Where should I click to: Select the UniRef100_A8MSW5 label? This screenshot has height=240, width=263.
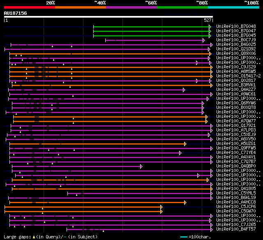(236, 72)
